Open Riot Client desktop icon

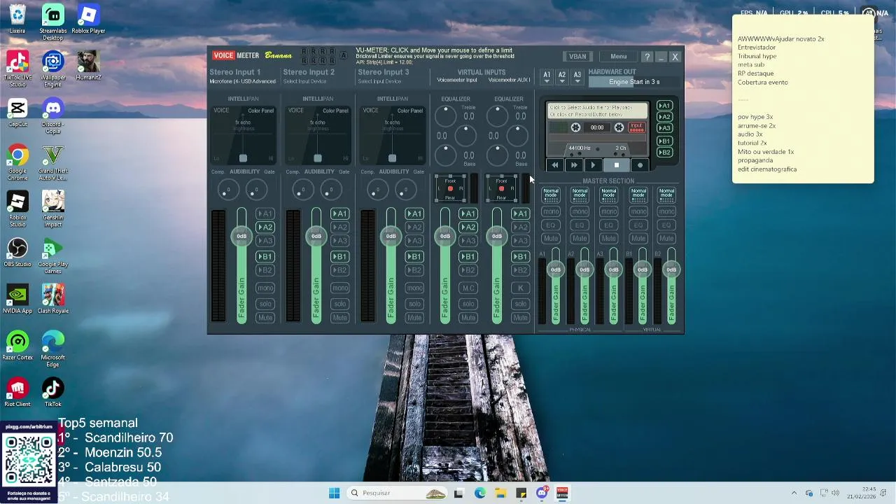[17, 392]
